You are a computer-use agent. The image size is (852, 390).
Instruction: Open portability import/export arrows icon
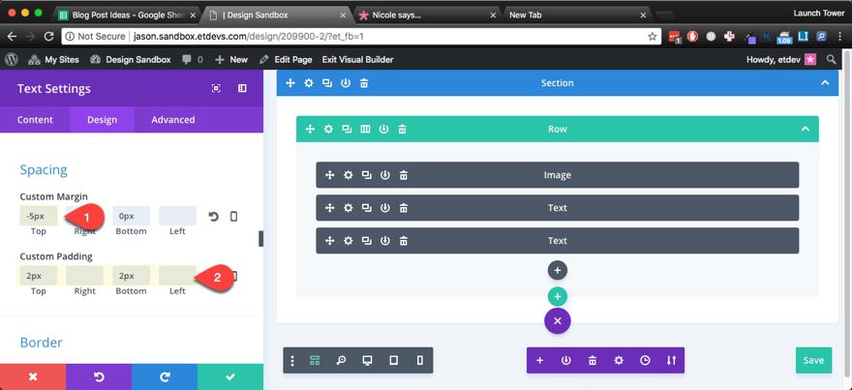[x=672, y=360]
